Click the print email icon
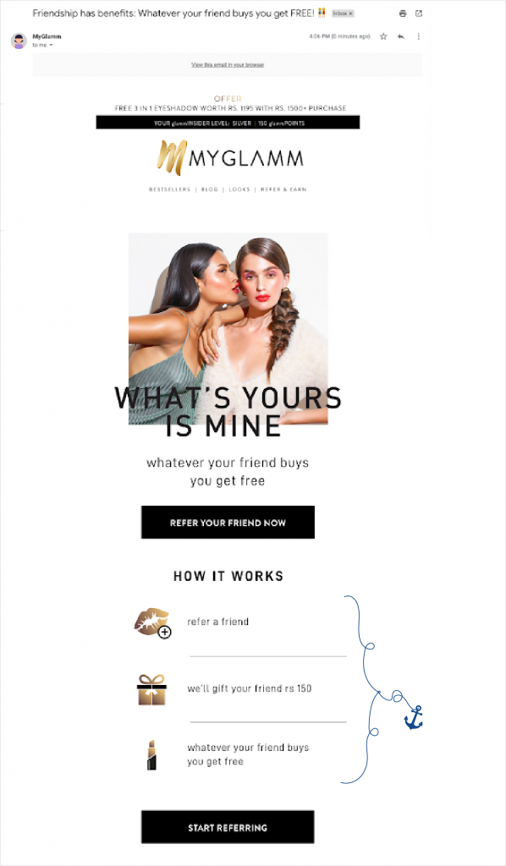The height and width of the screenshot is (866, 506). tap(403, 14)
